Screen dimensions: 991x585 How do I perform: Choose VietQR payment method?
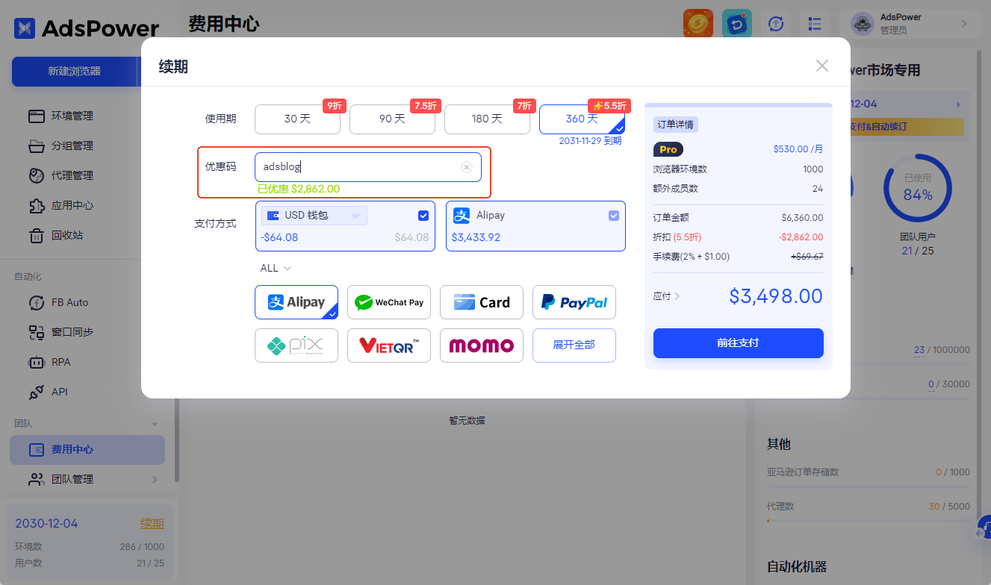[389, 345]
